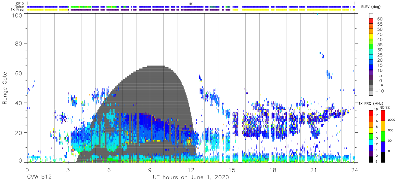399x184 pixels.
Task: Click the 9 tick on UT hours axis
Action: [x=150, y=170]
